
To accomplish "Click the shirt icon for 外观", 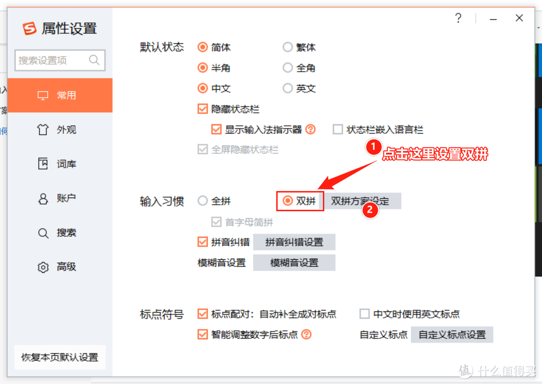I will click(x=43, y=129).
